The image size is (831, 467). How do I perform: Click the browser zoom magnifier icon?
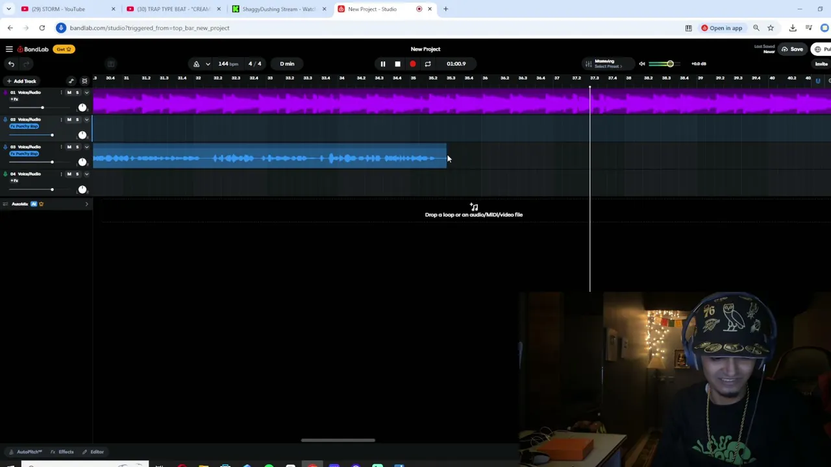point(756,28)
